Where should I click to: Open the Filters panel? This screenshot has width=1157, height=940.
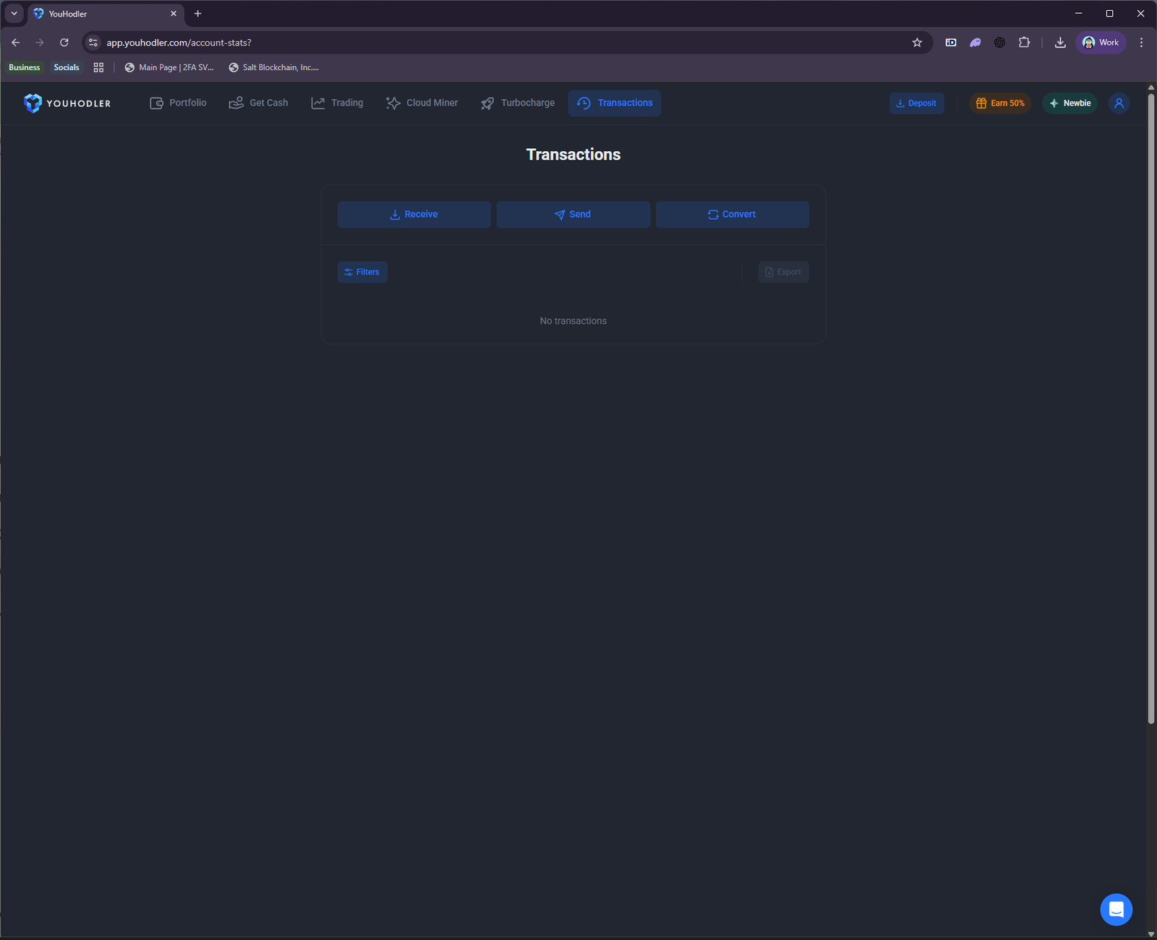tap(362, 272)
